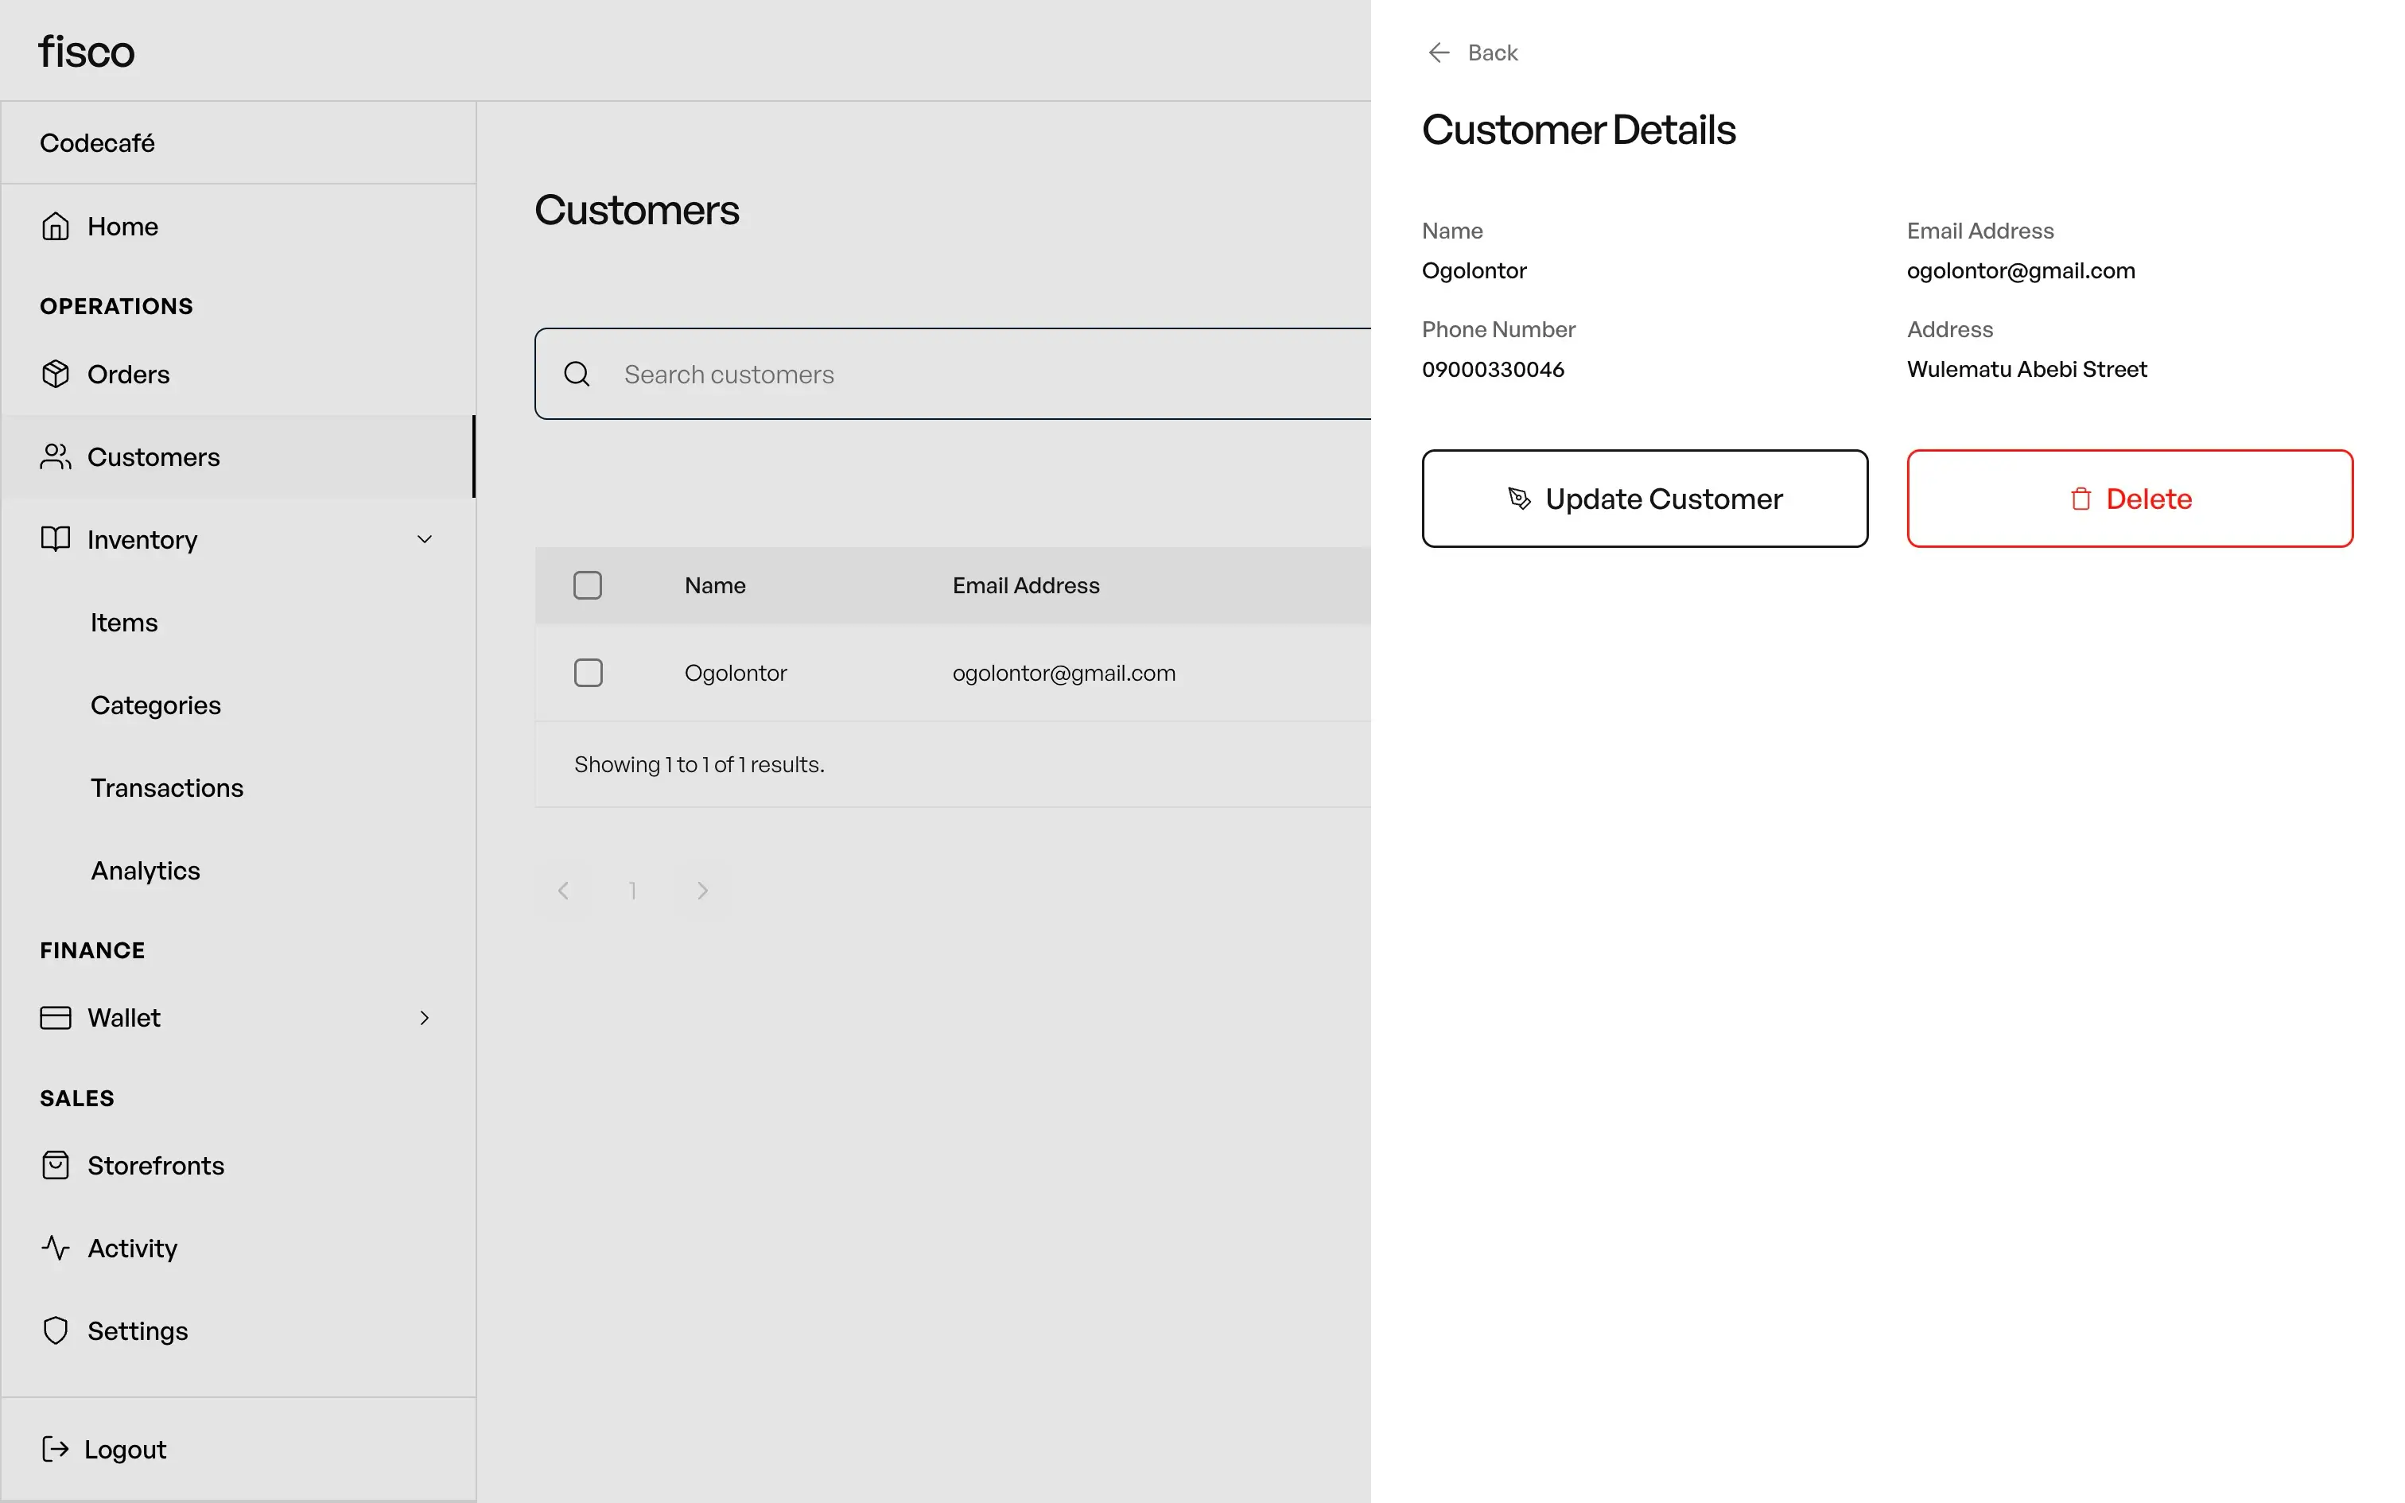This screenshot has height=1503, width=2405.
Task: Click the Settings shield icon
Action: [56, 1330]
